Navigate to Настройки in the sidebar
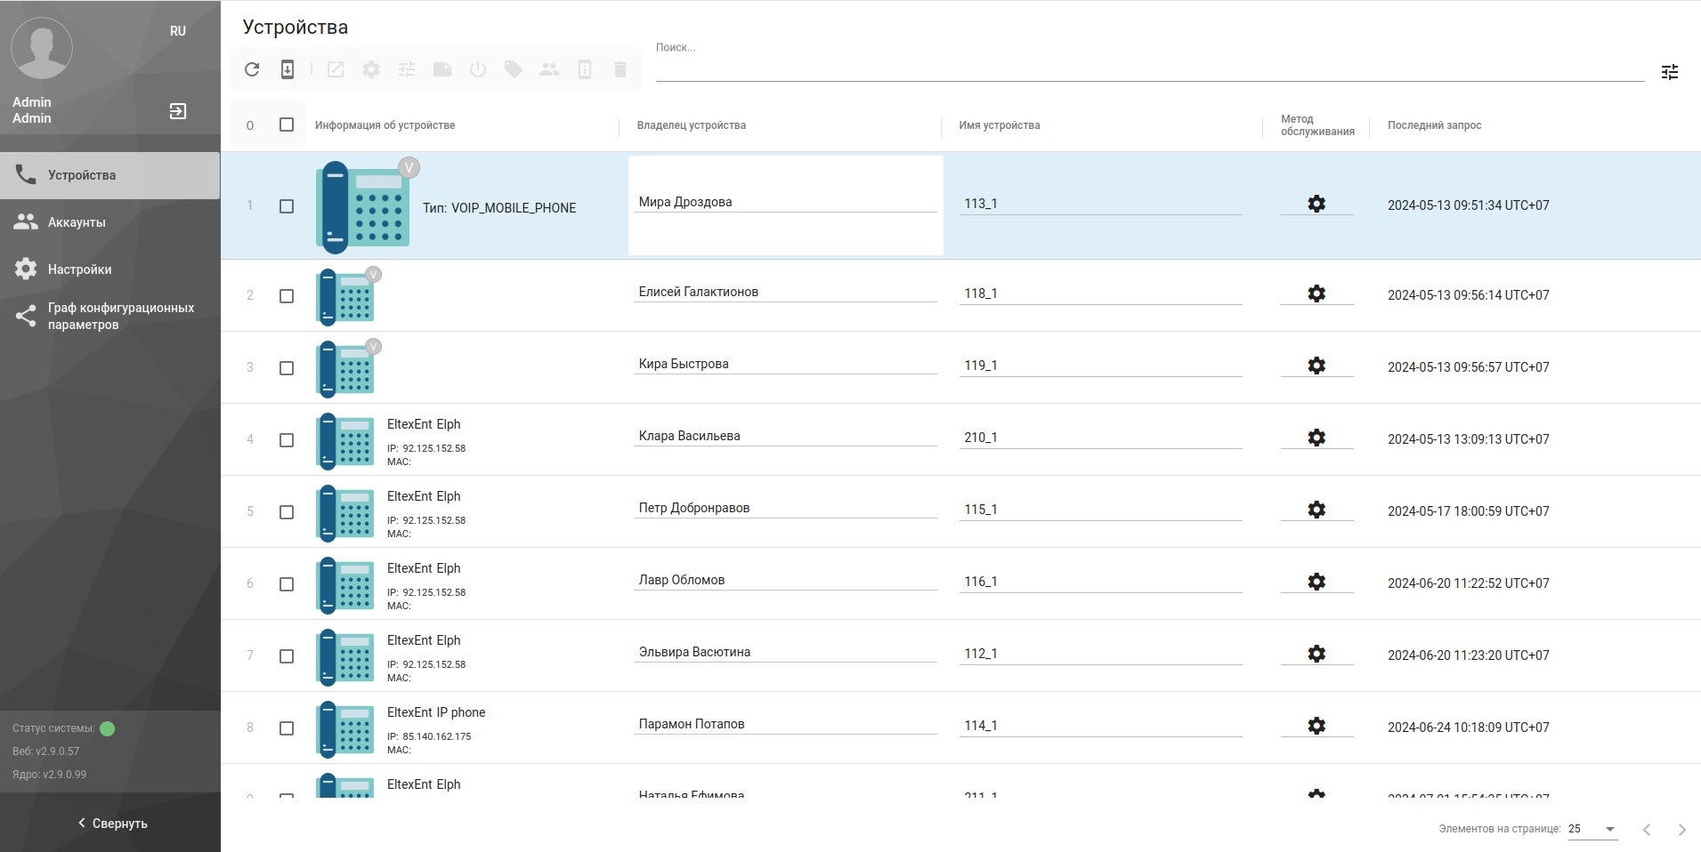1701x852 pixels. (79, 269)
